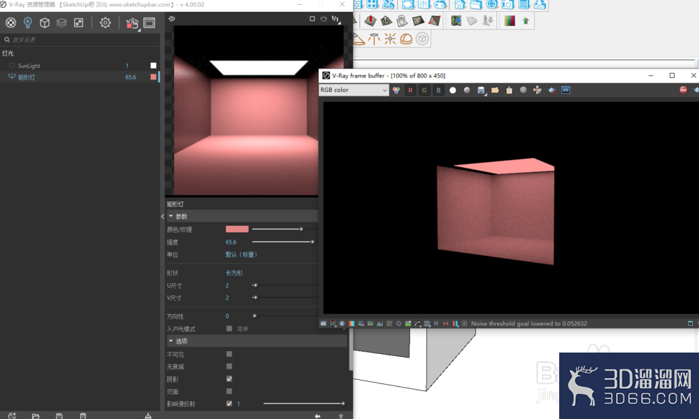Toggle blue channel in frame buffer
This screenshot has height=419, width=699.
439,90
